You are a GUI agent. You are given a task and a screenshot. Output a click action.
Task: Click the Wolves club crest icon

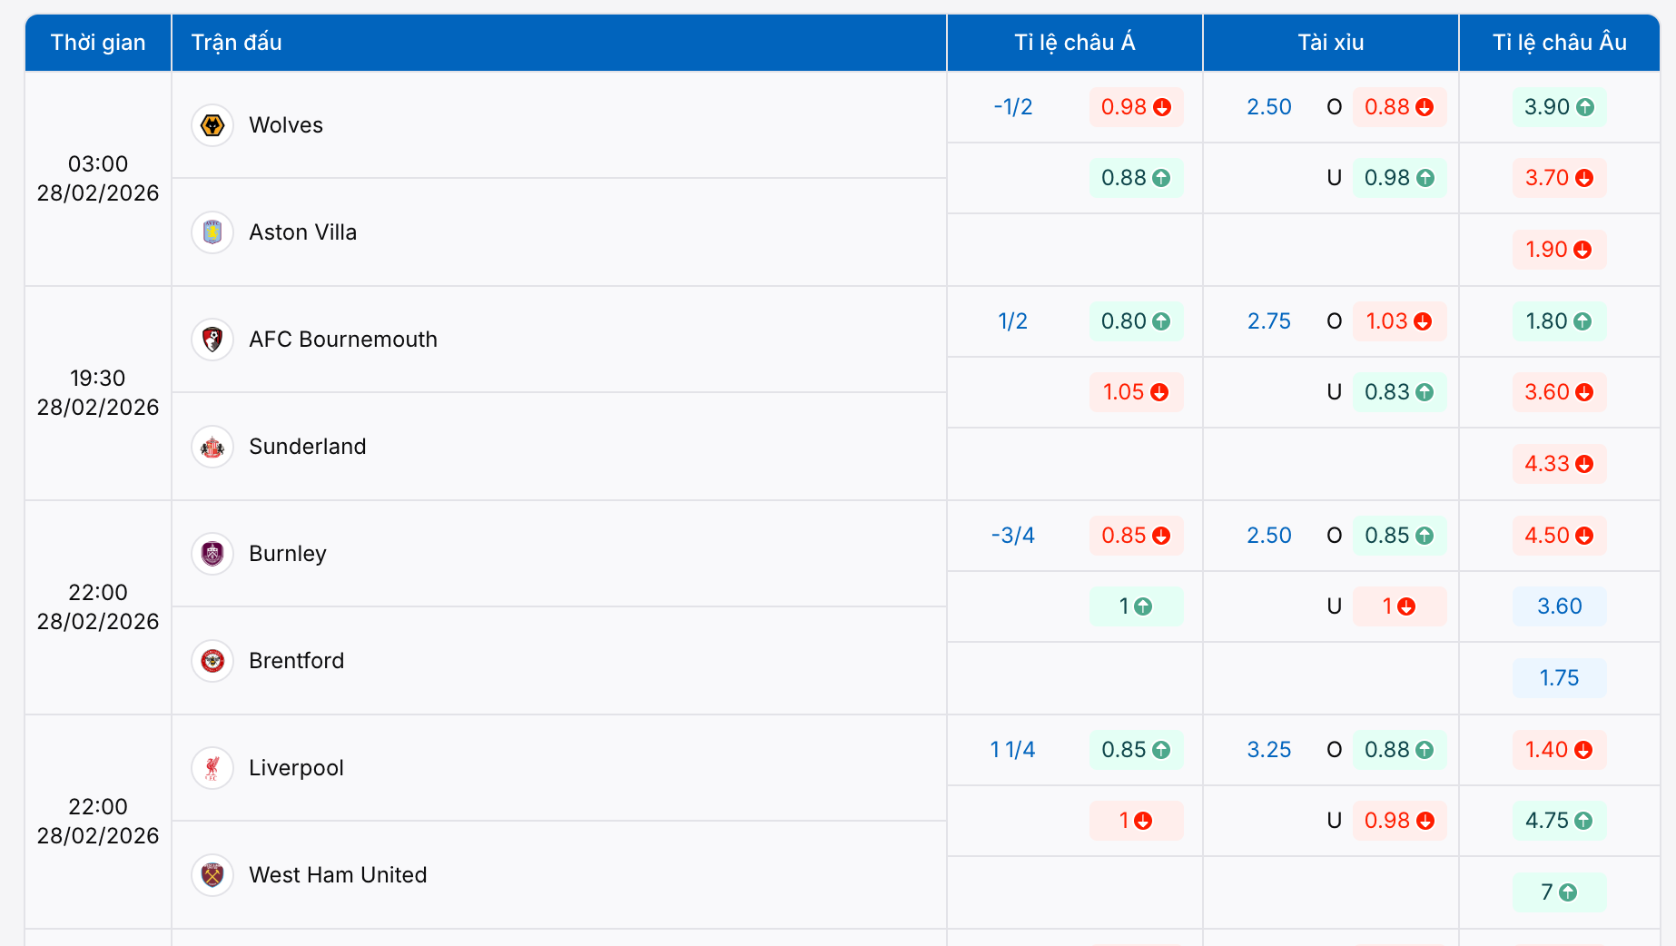click(212, 125)
